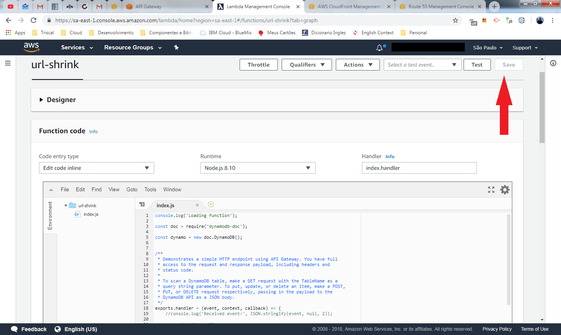Viewport: 561px width, 335px height.
Task: Open the Resource Groups menu
Action: [x=133, y=48]
